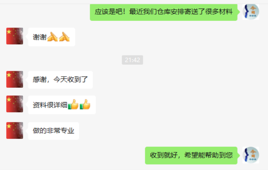
Task: Click the sender avatar beside 应该是吧 message
Action: click(251, 12)
